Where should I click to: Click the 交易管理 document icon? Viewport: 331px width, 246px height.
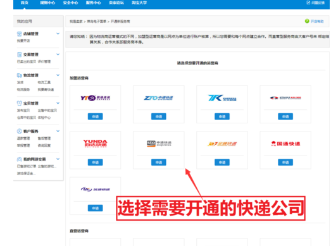pyautogui.click(x=19, y=54)
